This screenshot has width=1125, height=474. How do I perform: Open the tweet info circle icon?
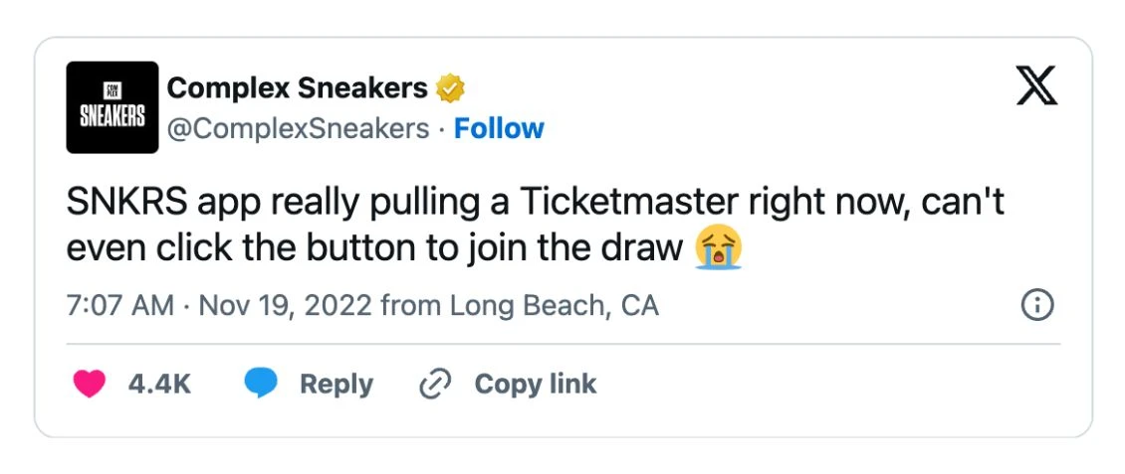[1037, 305]
